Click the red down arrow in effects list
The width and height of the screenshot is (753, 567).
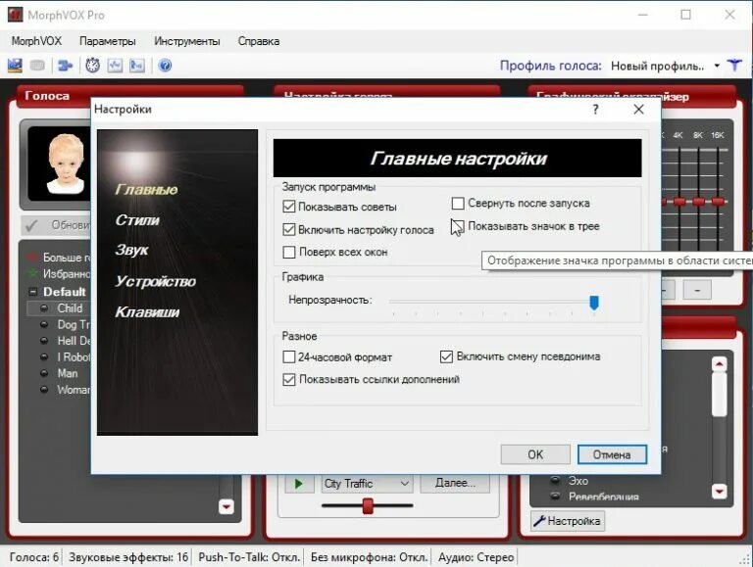[719, 491]
